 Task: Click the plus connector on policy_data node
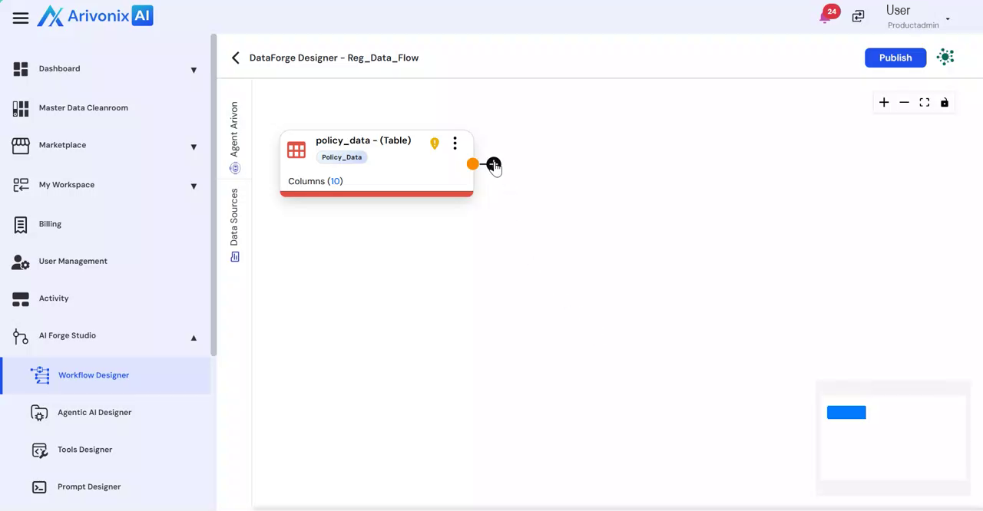click(x=493, y=164)
